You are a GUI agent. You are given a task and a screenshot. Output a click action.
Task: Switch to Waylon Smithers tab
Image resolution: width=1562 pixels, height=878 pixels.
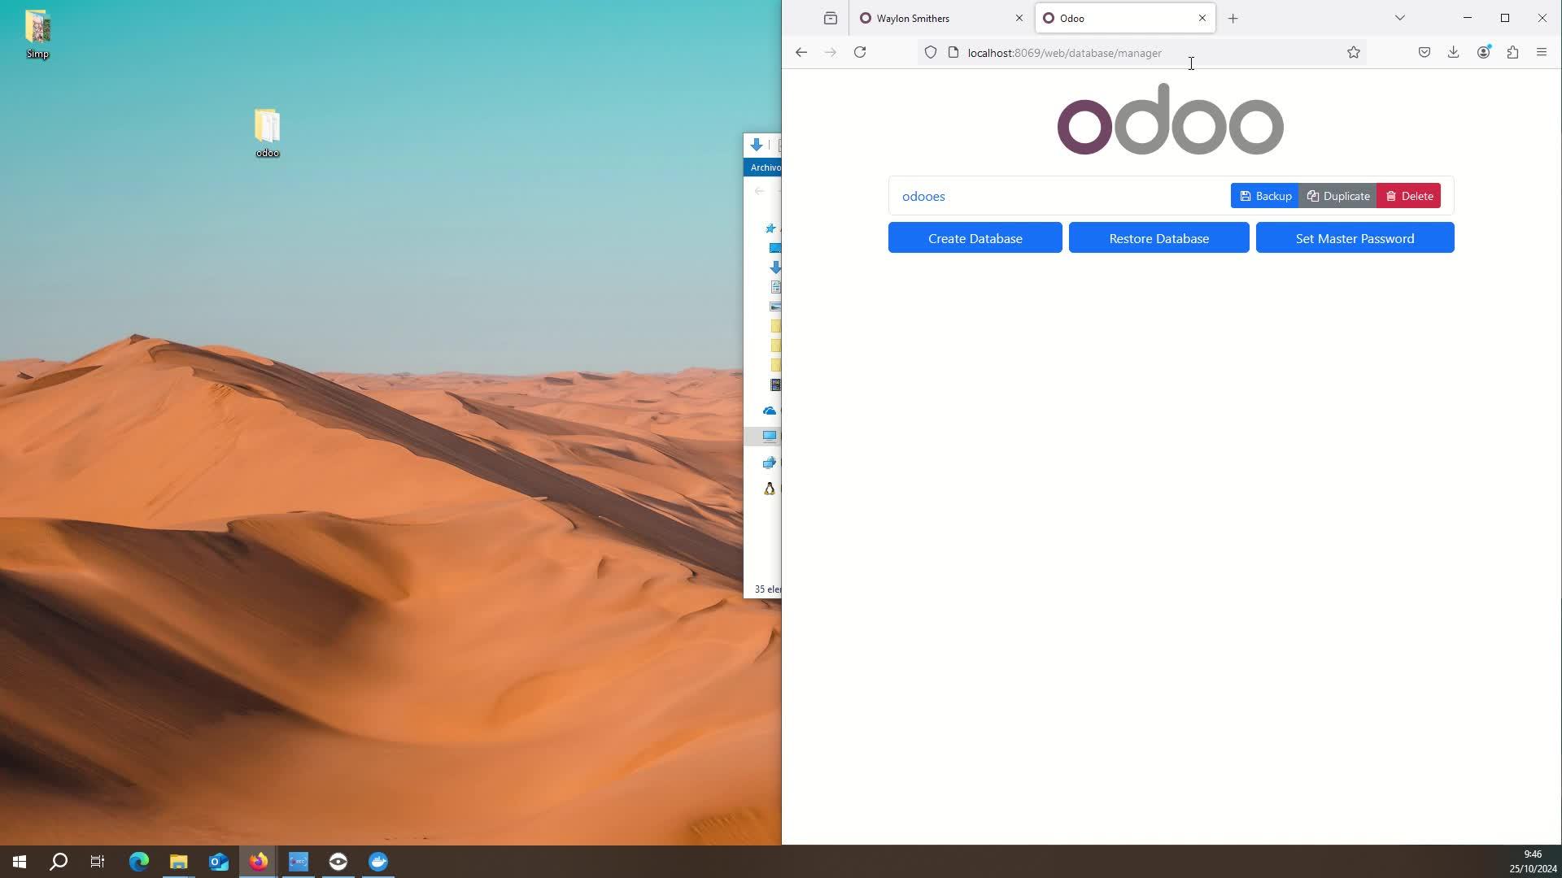pos(936,18)
